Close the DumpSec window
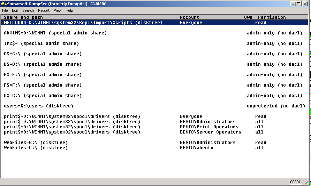Viewport: 311px width, 186px height. [x=305, y=3]
